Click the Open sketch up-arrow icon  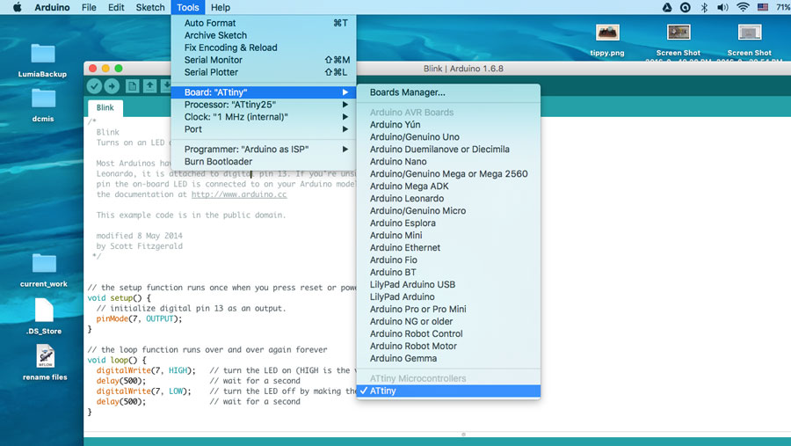click(149, 86)
